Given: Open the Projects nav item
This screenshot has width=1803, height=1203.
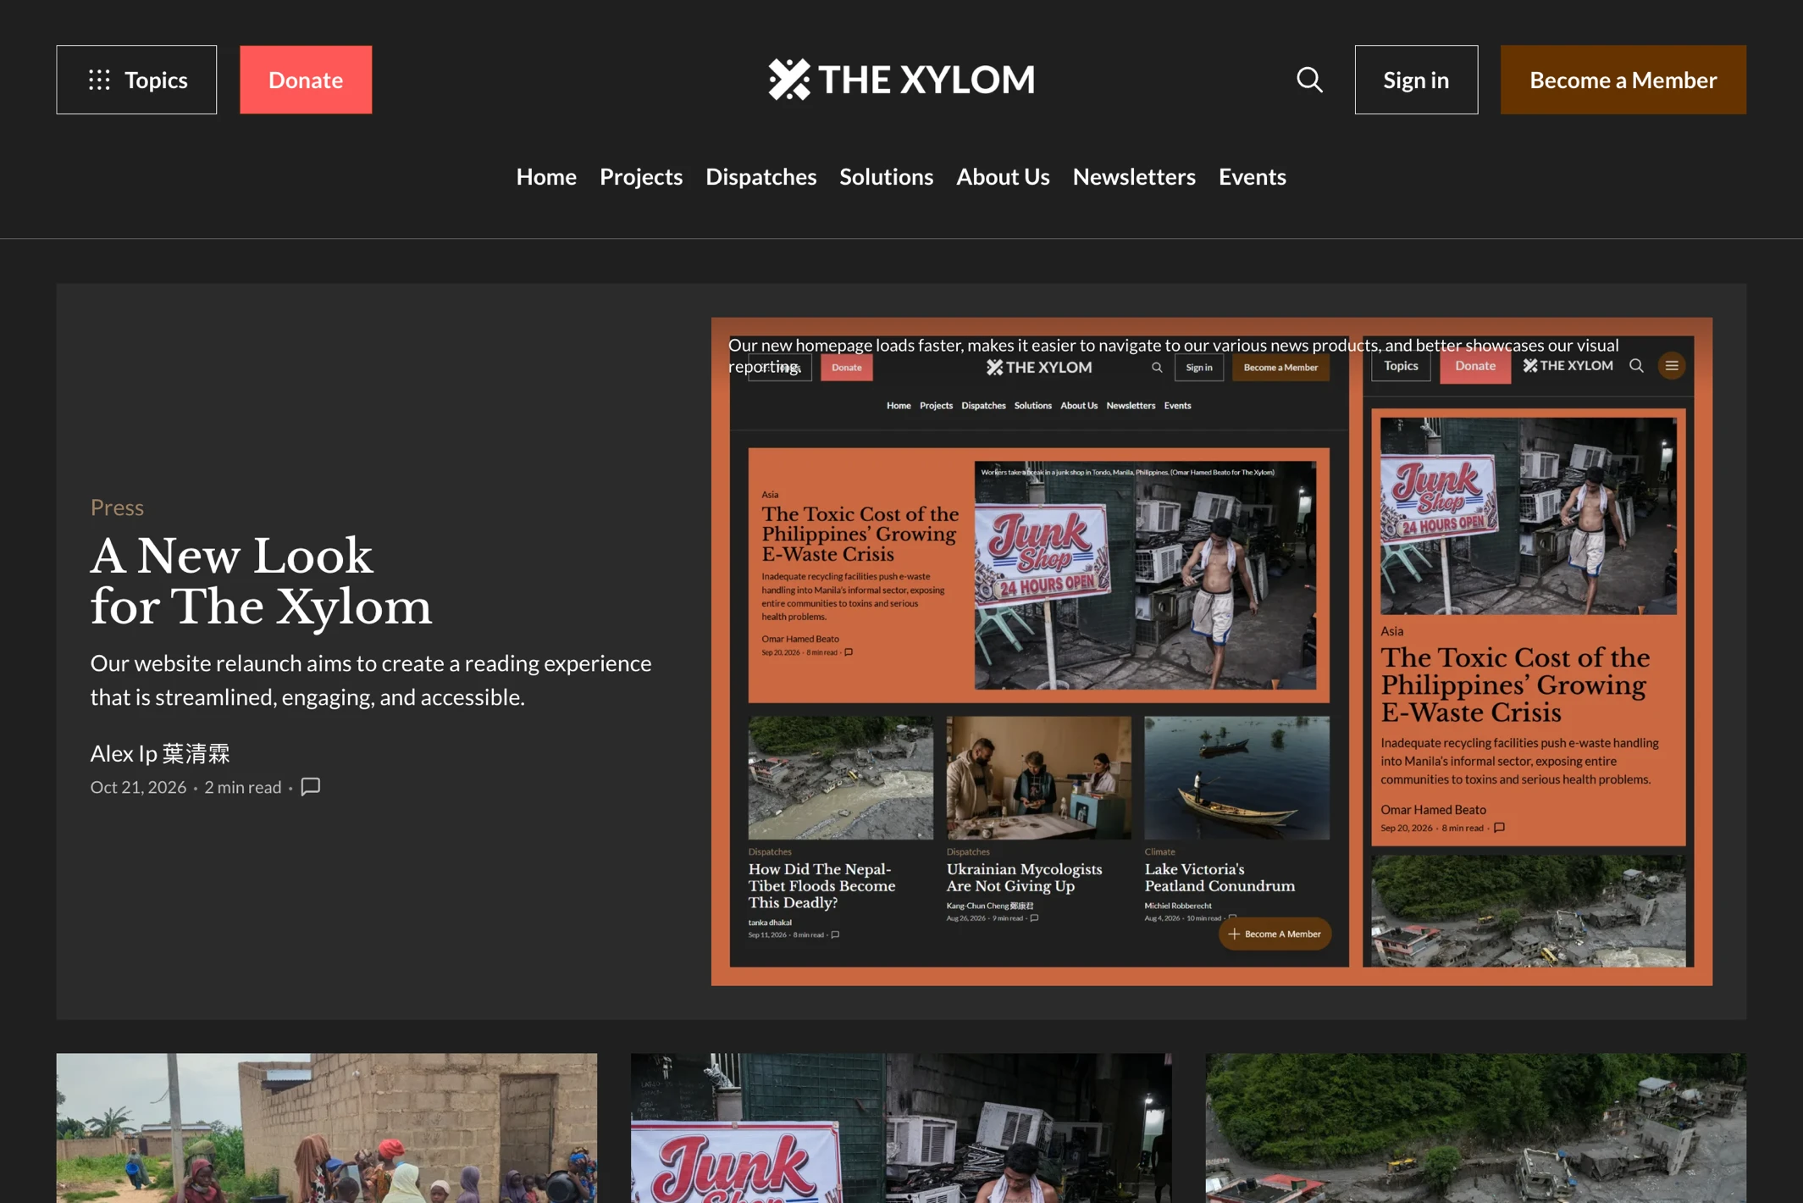Looking at the screenshot, I should pyautogui.click(x=641, y=176).
